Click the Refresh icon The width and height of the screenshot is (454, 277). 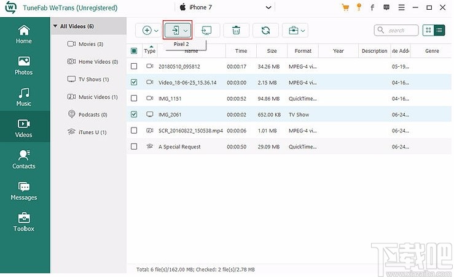265,30
